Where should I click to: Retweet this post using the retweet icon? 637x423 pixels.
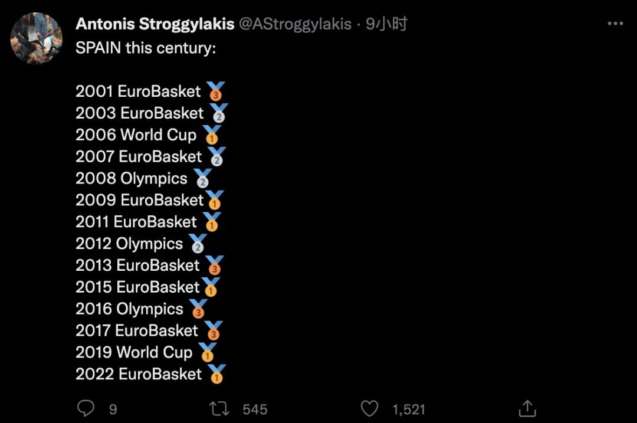pyautogui.click(x=219, y=408)
